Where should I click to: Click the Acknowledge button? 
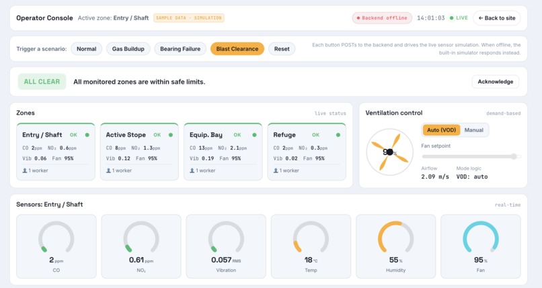(x=496, y=82)
